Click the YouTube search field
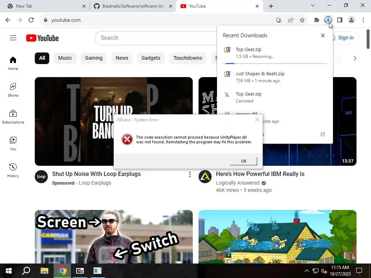Viewport: 371px width, 278px height. tap(156, 38)
